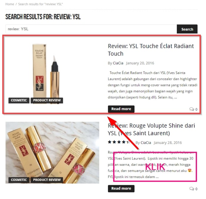Image resolution: width=206 pixels, height=199 pixels.
Task: Click the CiaCia author link on the second result
Action: tap(146, 143)
